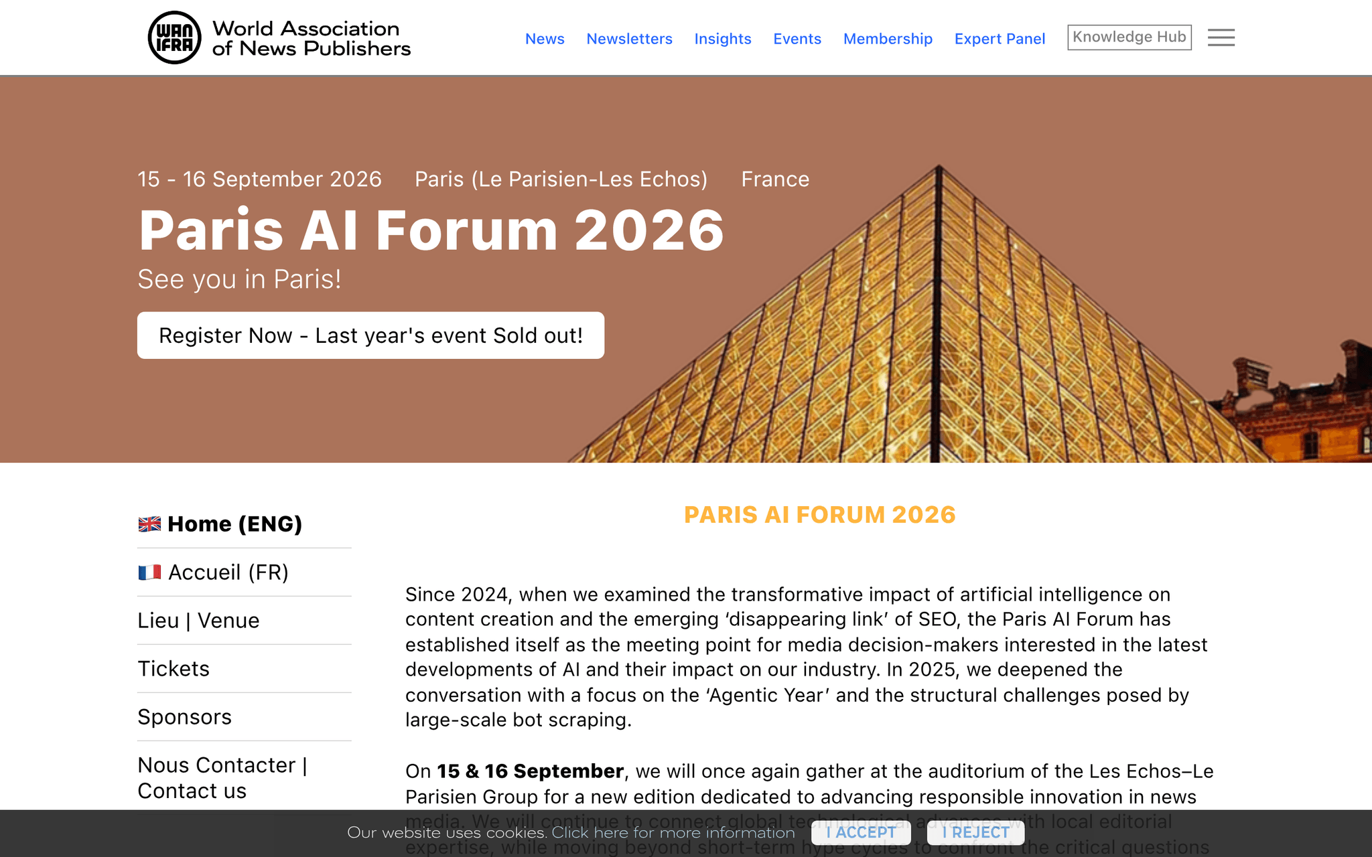Reject cookies with I REJECT

tap(975, 832)
